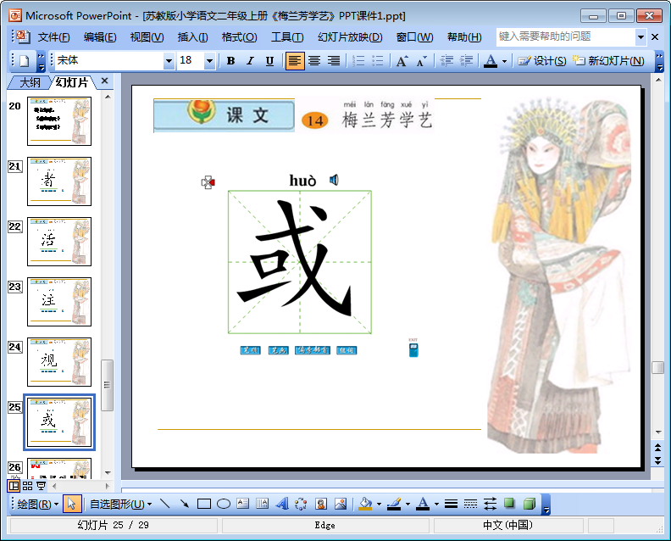
Task: Click the speaker sound icon beside huò
Action: [334, 180]
